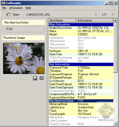Click the open folder icon beside Open
119x127 pixels.
tap(8, 15)
